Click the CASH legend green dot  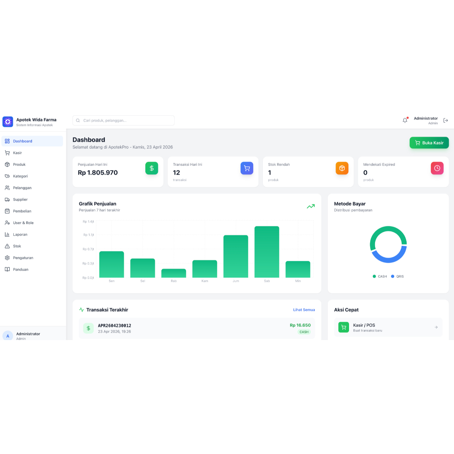pos(374,276)
